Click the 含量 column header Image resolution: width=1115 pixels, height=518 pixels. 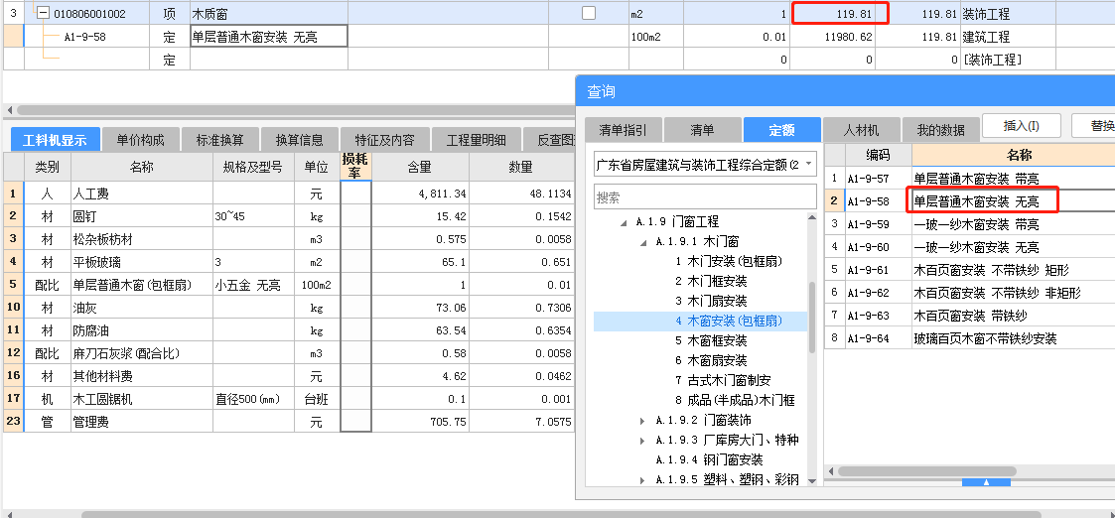pyautogui.click(x=420, y=167)
